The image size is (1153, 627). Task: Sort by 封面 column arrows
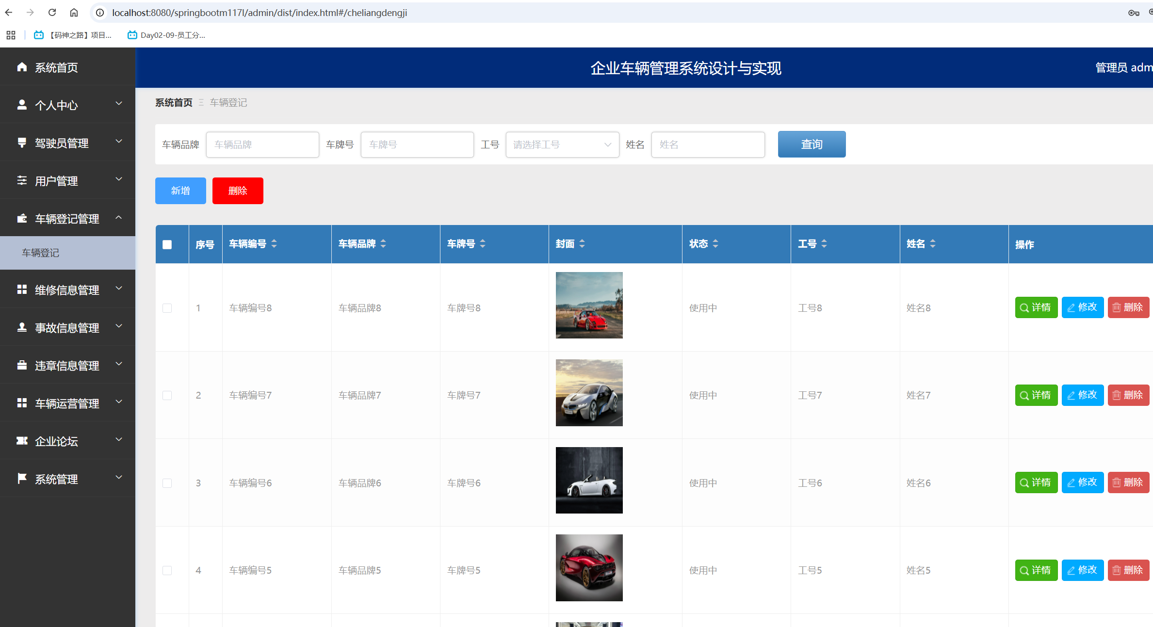[x=582, y=244]
